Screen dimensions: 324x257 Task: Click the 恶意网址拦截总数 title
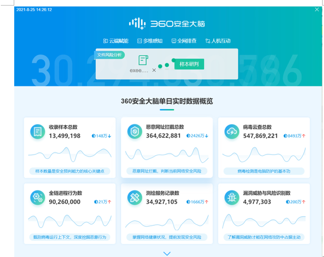click(165, 127)
